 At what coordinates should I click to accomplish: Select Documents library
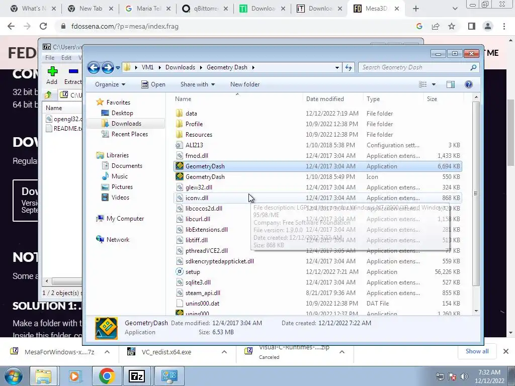tap(126, 166)
